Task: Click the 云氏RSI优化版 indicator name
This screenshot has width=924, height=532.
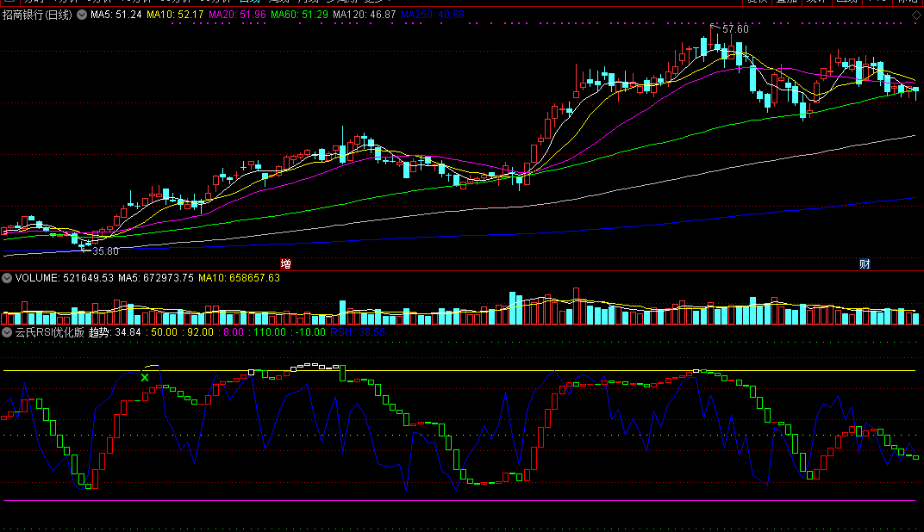Action: [x=49, y=332]
